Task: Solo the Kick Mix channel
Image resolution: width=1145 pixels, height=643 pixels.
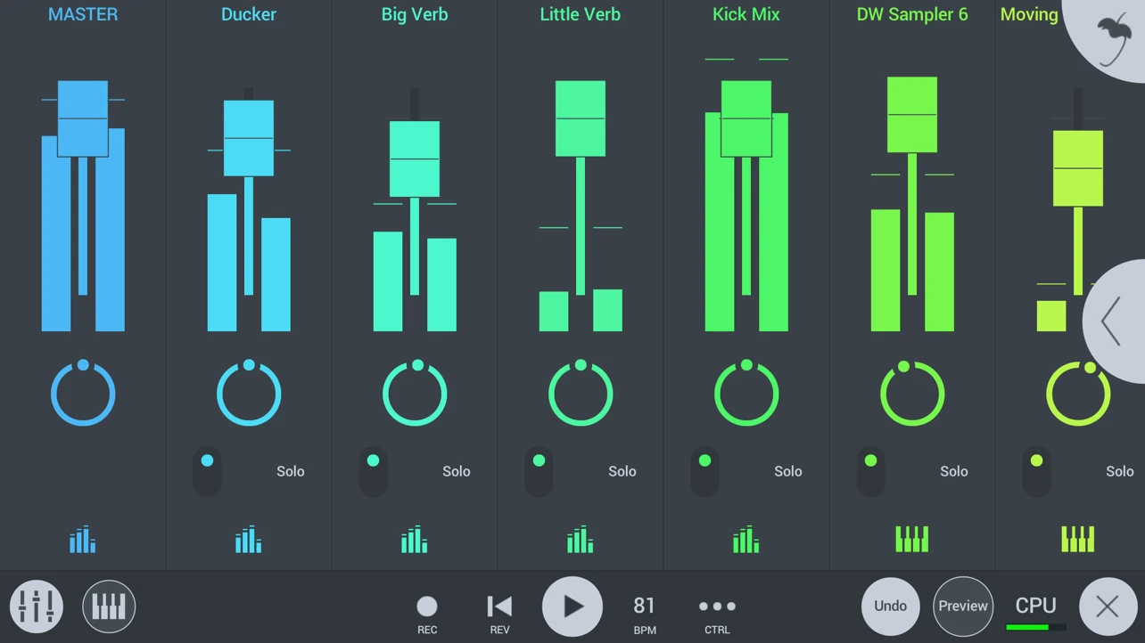Action: 788,471
